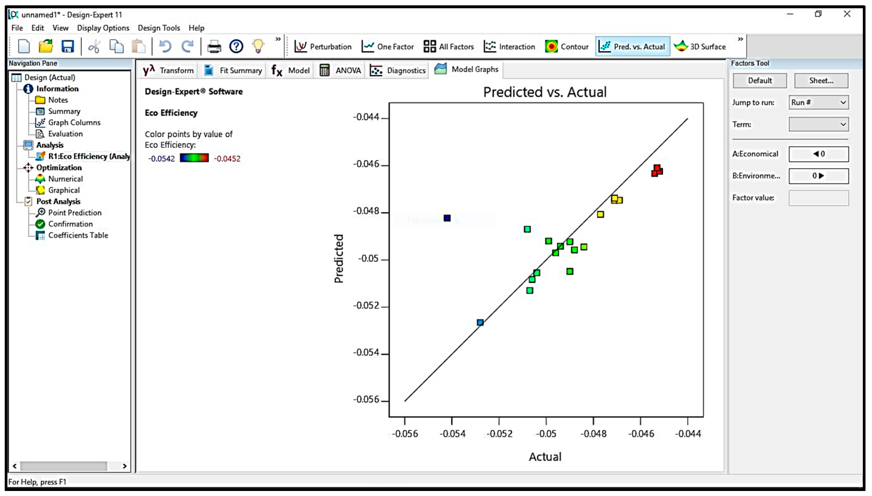872x496 pixels.
Task: Open the Display Options menu
Action: (x=103, y=28)
